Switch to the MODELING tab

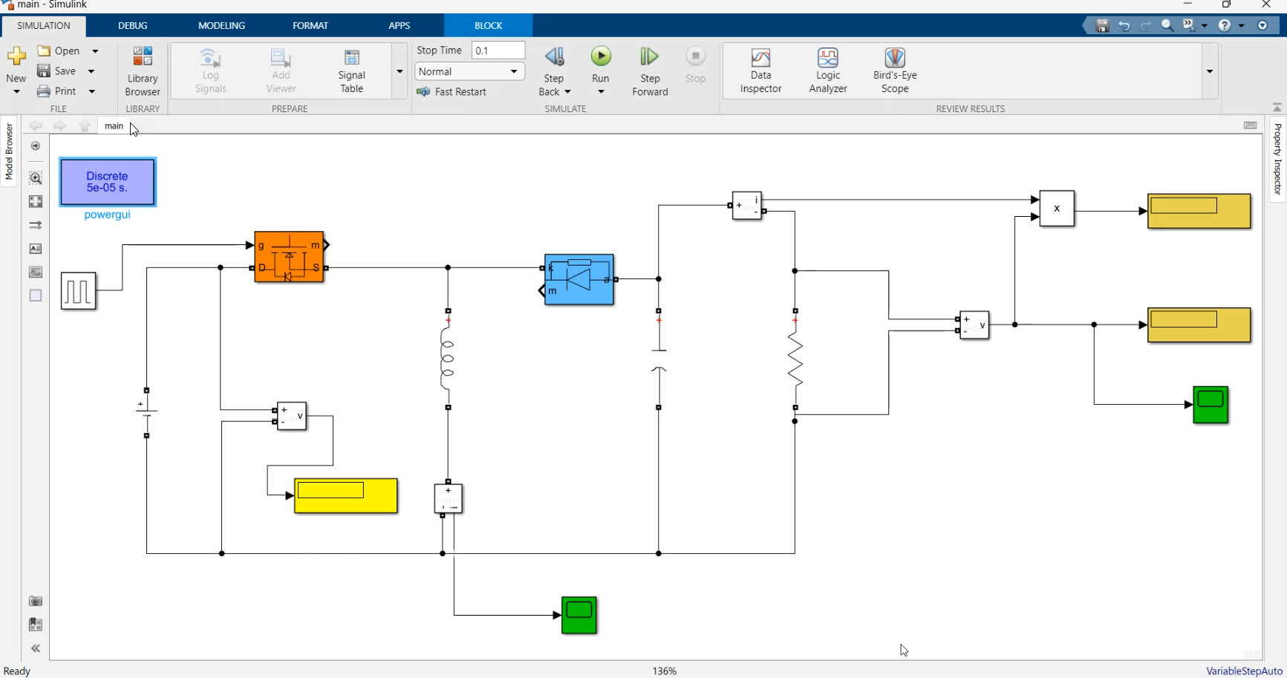221,25
